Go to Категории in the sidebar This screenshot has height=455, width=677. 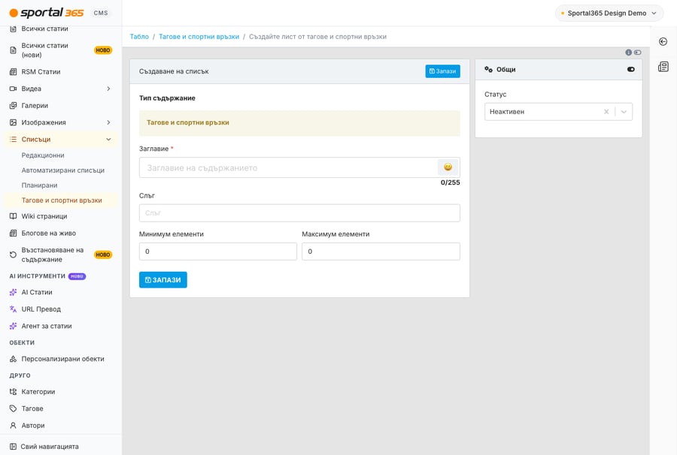tap(61, 392)
